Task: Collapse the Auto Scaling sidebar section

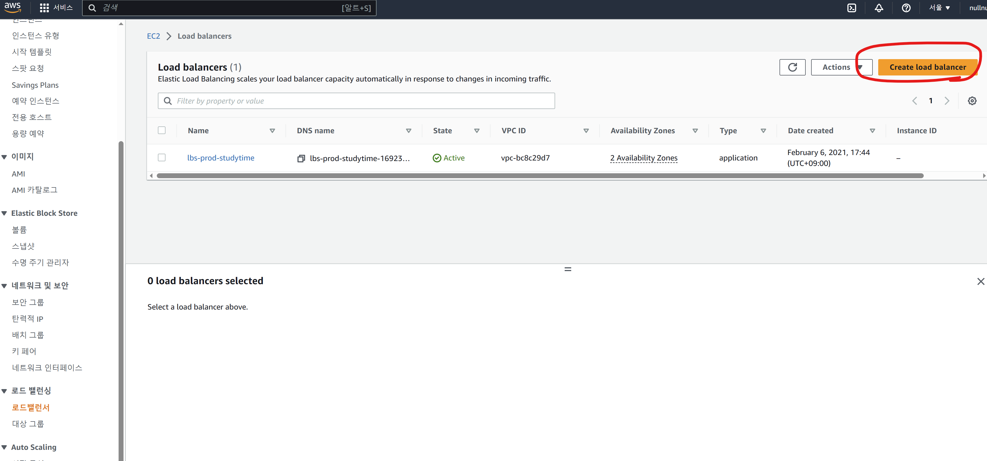Action: tap(5, 447)
